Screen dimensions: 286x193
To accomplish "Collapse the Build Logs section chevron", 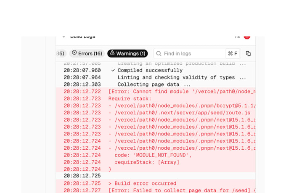I will [64, 37].
